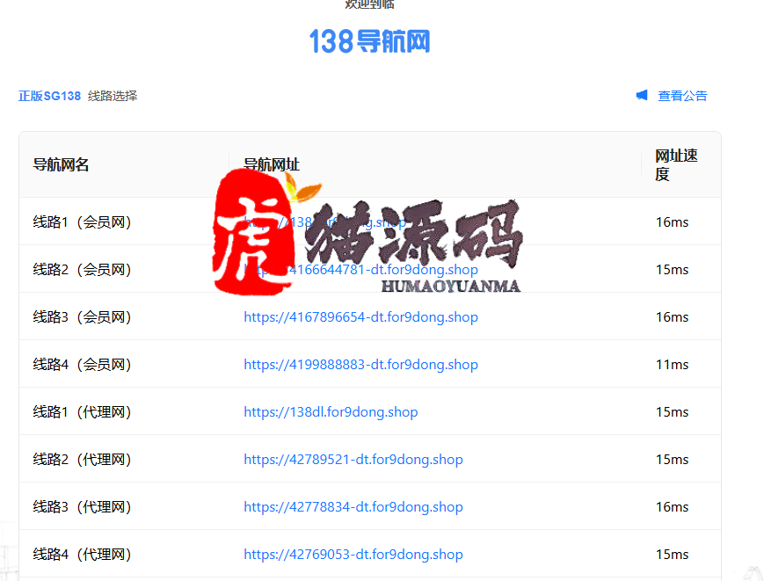Select the 线路4（会员网） row name
Image resolution: width=764 pixels, height=581 pixels.
pyautogui.click(x=82, y=364)
